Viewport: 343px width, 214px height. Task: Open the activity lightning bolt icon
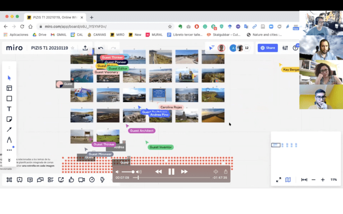tap(102, 180)
